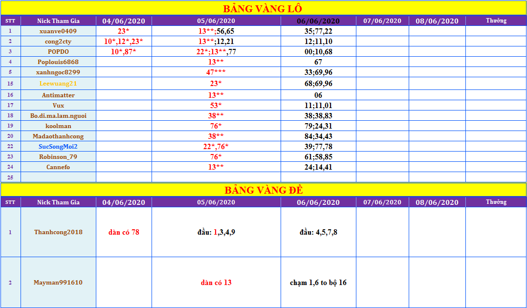
Task: Click the nickname cell 'Mayman991610'
Action: click(59, 283)
